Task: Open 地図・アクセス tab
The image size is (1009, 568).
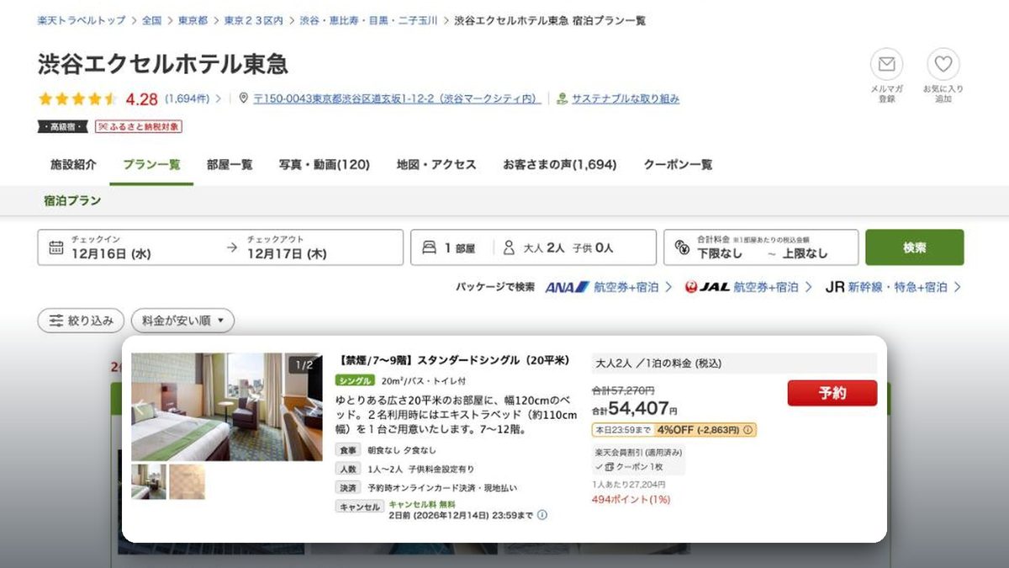Action: coord(436,165)
